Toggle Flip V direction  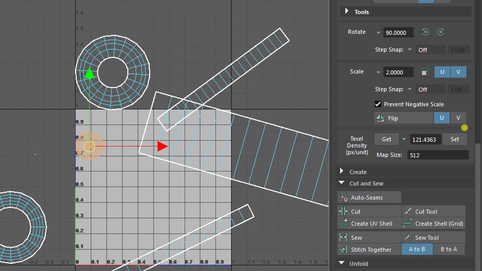click(x=458, y=118)
